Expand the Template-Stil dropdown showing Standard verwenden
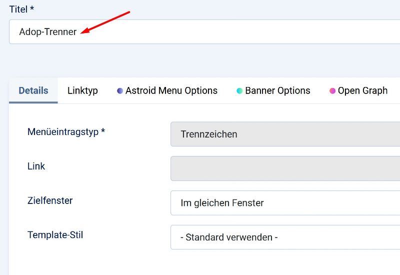 (285, 237)
